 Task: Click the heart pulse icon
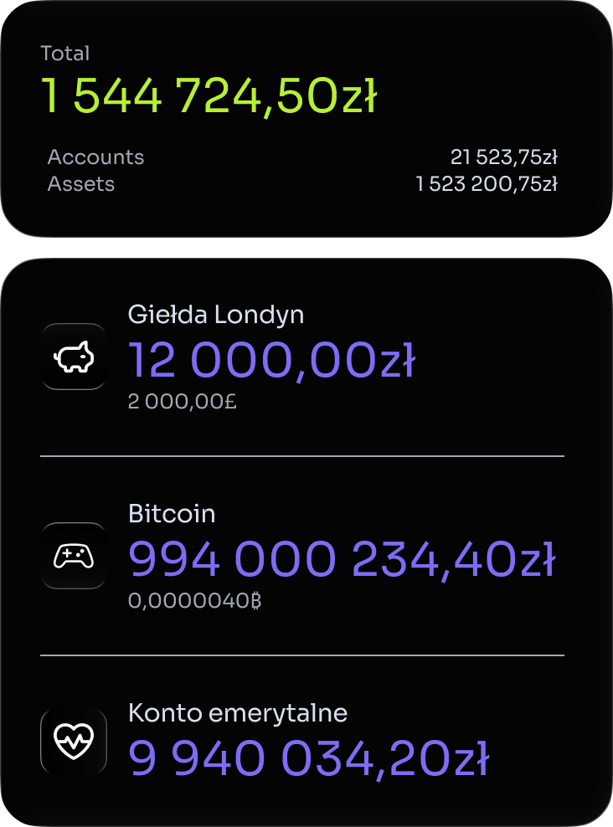coord(74,741)
